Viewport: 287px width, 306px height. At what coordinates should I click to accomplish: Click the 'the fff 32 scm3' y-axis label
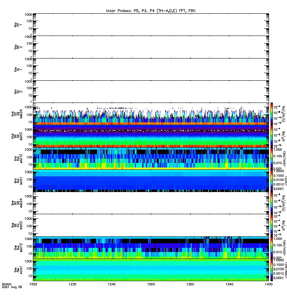click(17, 225)
